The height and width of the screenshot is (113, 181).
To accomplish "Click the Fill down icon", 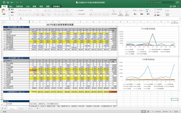I will 155,12.
